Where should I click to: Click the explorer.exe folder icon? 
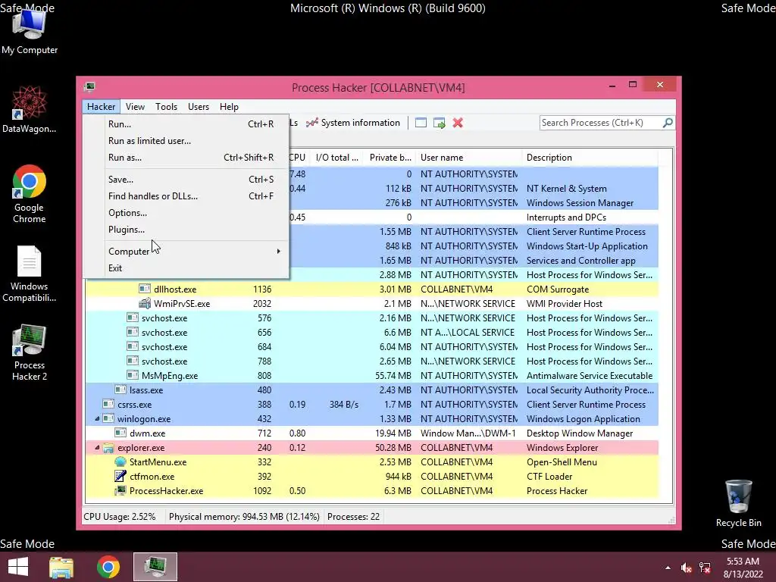[108, 447]
